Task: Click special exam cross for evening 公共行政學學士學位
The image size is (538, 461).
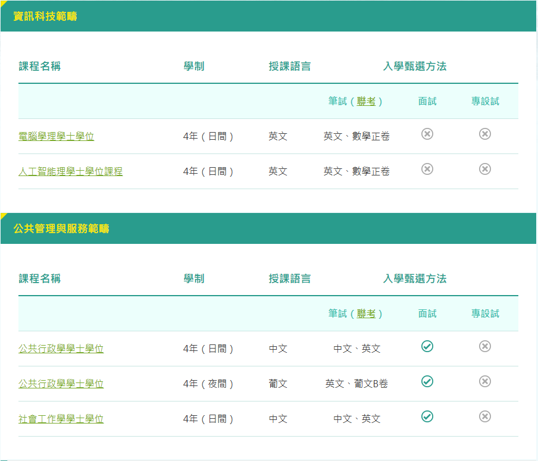Action: [x=485, y=381]
